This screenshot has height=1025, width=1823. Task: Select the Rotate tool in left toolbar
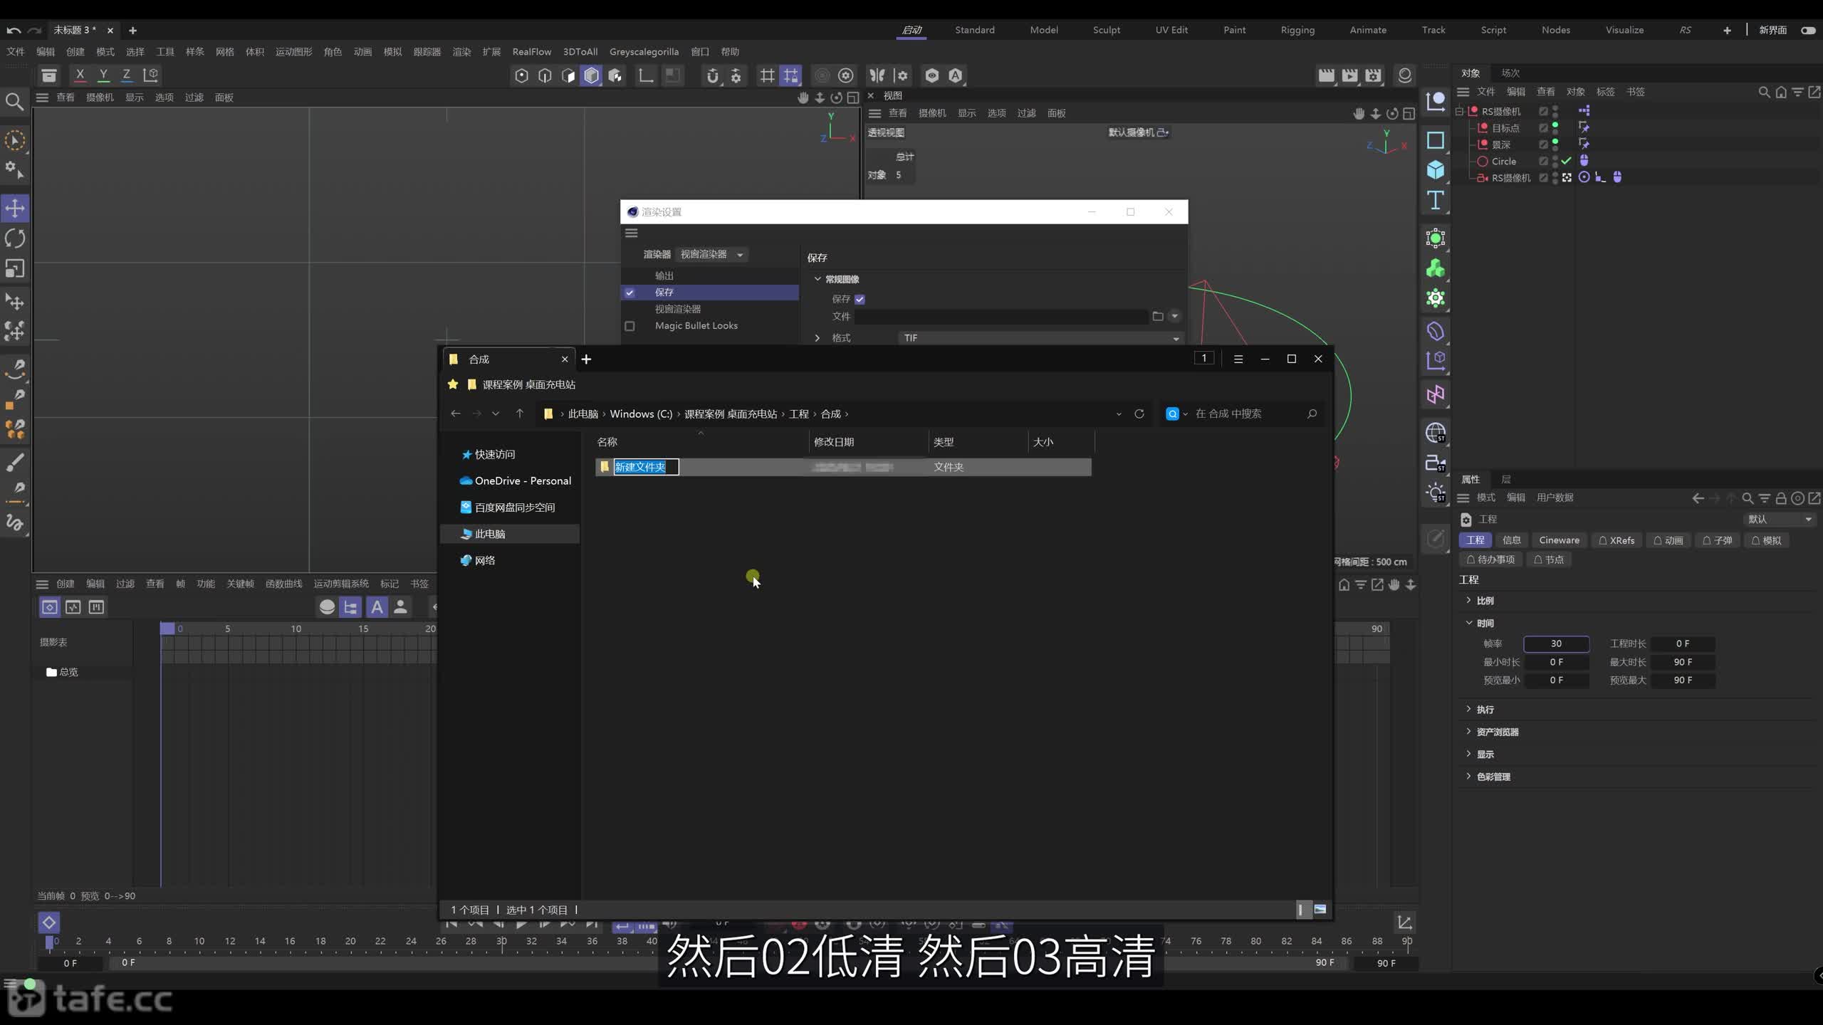pos(15,238)
